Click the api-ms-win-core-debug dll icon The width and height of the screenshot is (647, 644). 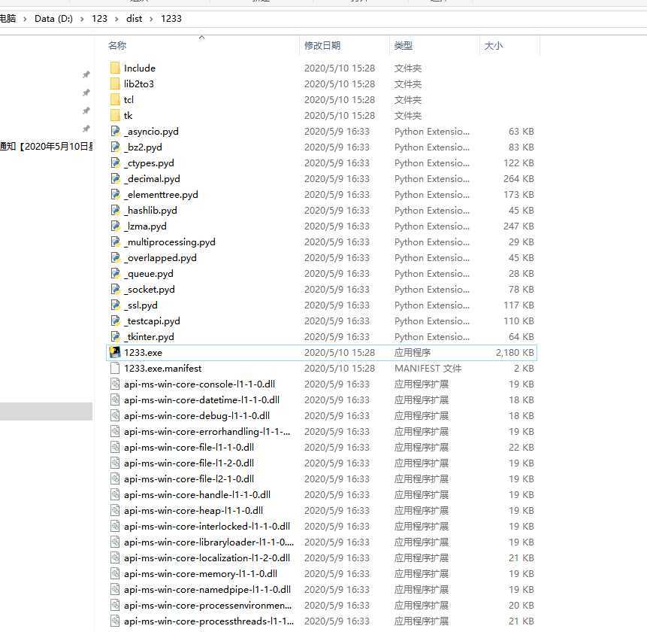click(115, 415)
